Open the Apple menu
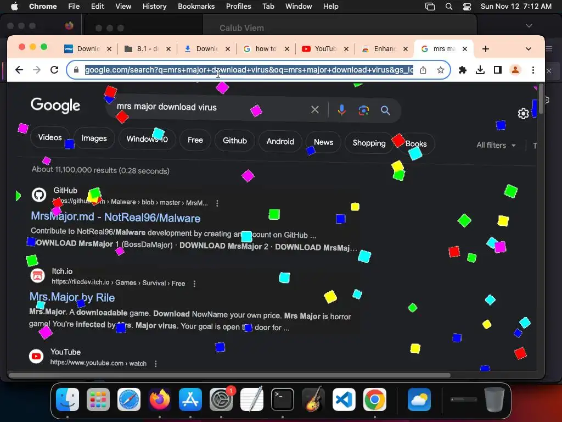 pyautogui.click(x=14, y=6)
